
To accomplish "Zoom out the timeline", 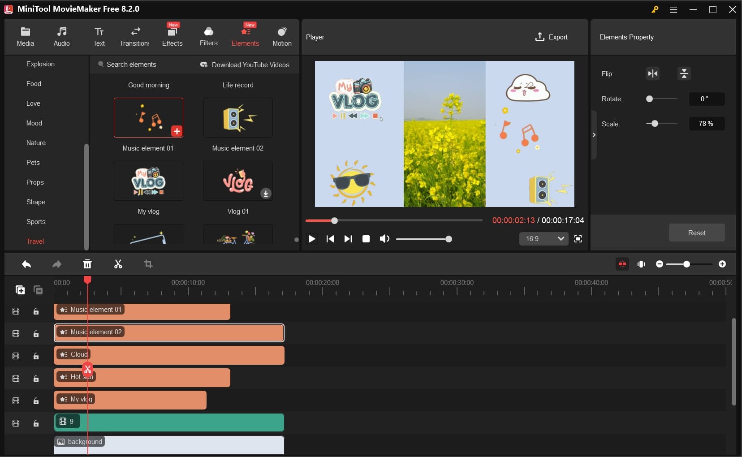I will tap(659, 264).
